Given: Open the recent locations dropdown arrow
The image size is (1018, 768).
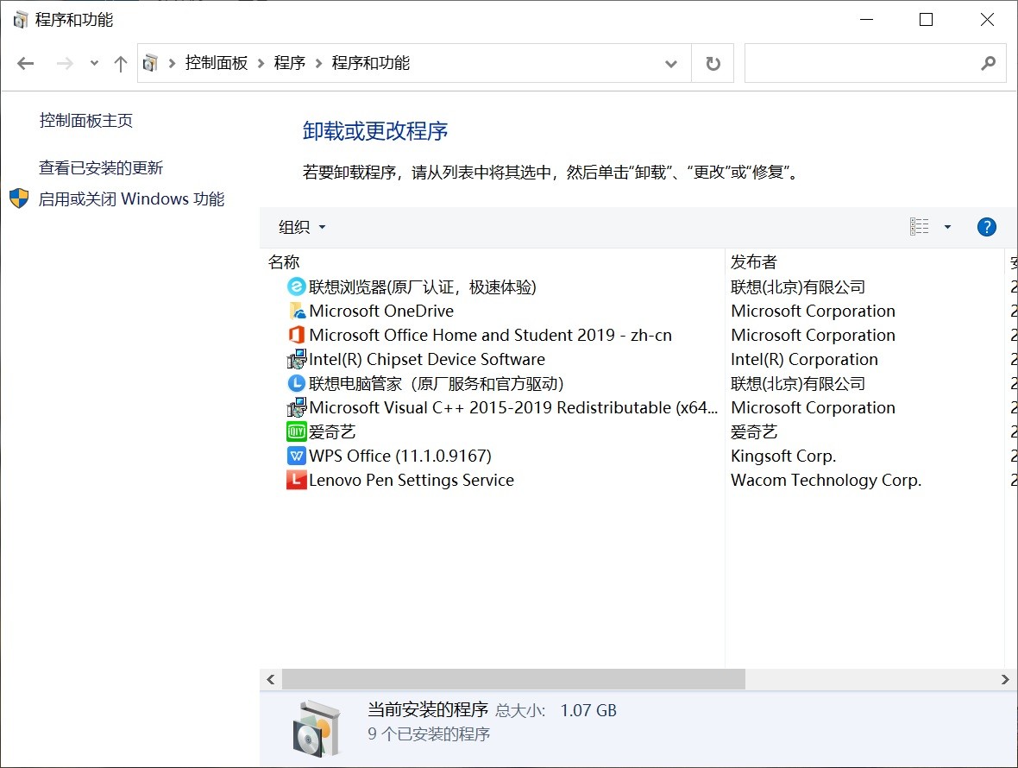Looking at the screenshot, I should (94, 63).
